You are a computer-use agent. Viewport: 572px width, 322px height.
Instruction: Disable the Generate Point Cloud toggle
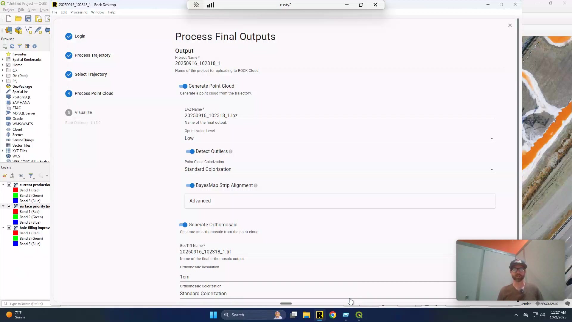point(183,86)
